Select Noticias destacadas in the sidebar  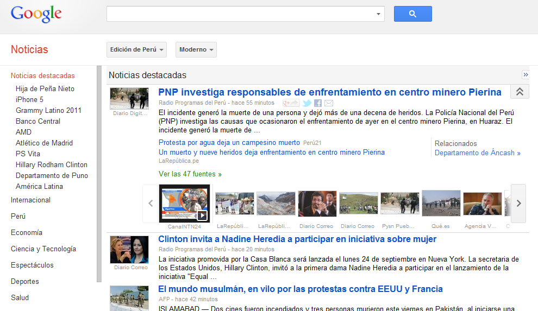click(x=42, y=75)
